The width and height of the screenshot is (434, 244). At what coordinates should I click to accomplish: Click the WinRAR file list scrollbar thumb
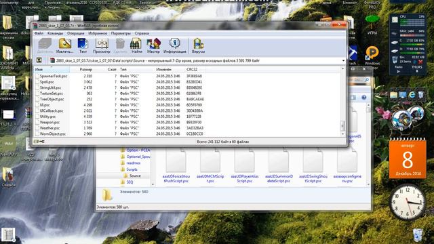tap(342, 125)
